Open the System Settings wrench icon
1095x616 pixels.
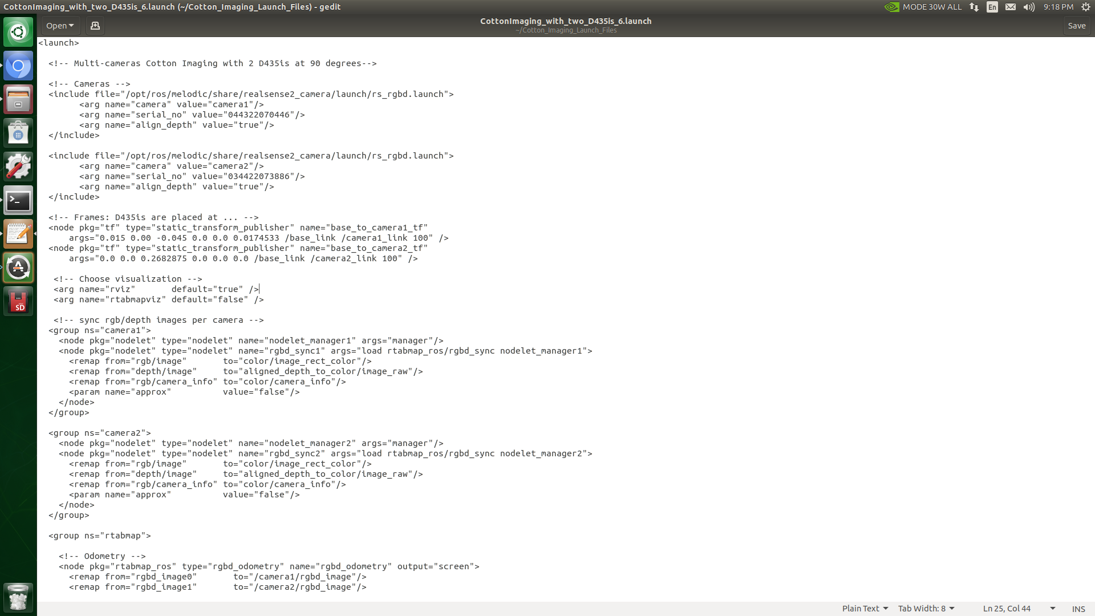pos(18,167)
